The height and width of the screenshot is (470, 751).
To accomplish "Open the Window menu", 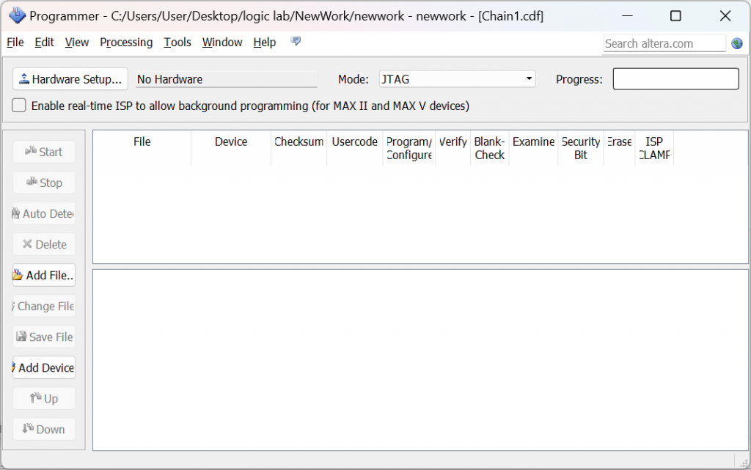I will coord(222,42).
